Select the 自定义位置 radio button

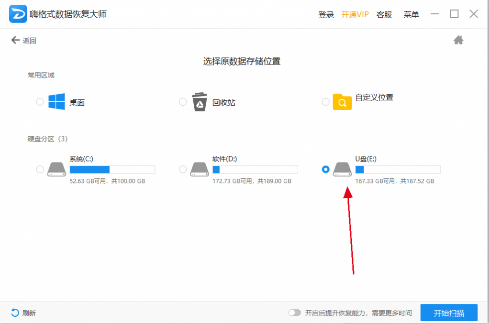tap(325, 102)
